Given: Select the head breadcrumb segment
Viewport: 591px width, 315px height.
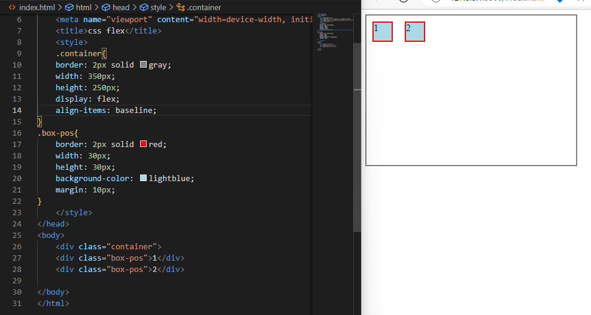Looking at the screenshot, I should point(121,7).
